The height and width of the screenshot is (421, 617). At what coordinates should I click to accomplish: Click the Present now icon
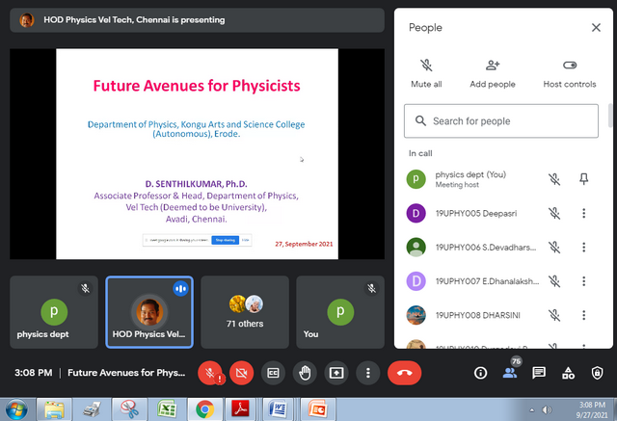pyautogui.click(x=336, y=372)
